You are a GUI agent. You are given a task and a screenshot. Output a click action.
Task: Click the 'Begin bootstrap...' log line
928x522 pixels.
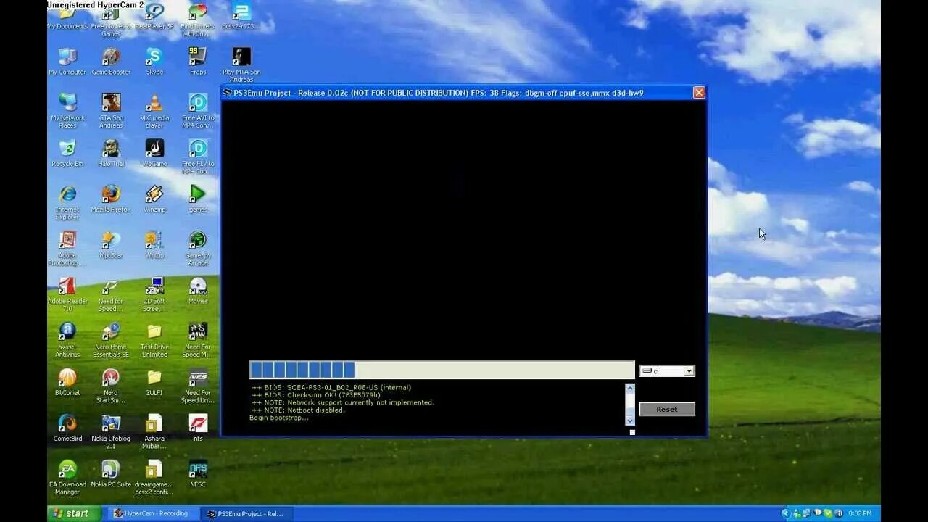(x=279, y=418)
